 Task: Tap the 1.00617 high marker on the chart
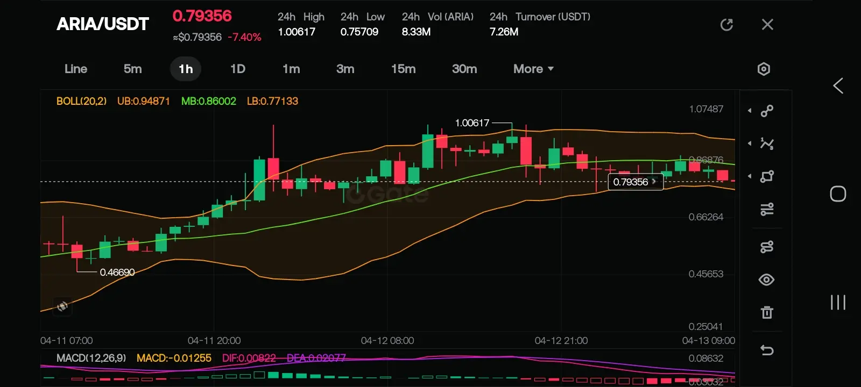coord(472,123)
